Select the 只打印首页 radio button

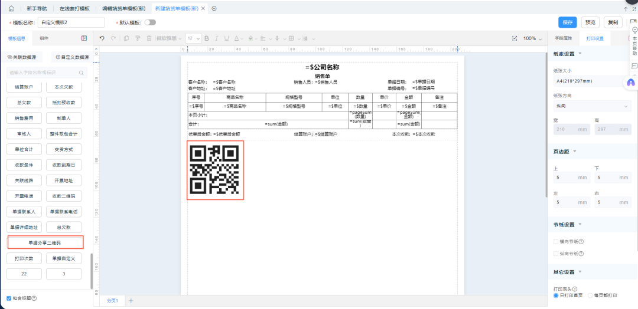point(556,295)
